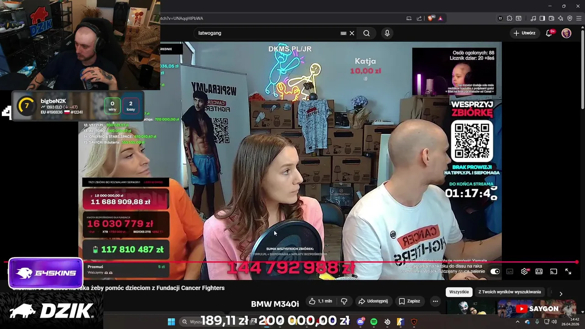The width and height of the screenshot is (585, 329).
Task: Click the Zapisz save button
Action: [x=409, y=301]
